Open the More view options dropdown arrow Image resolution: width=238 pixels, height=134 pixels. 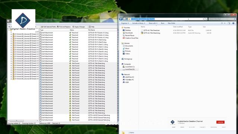click(225, 23)
